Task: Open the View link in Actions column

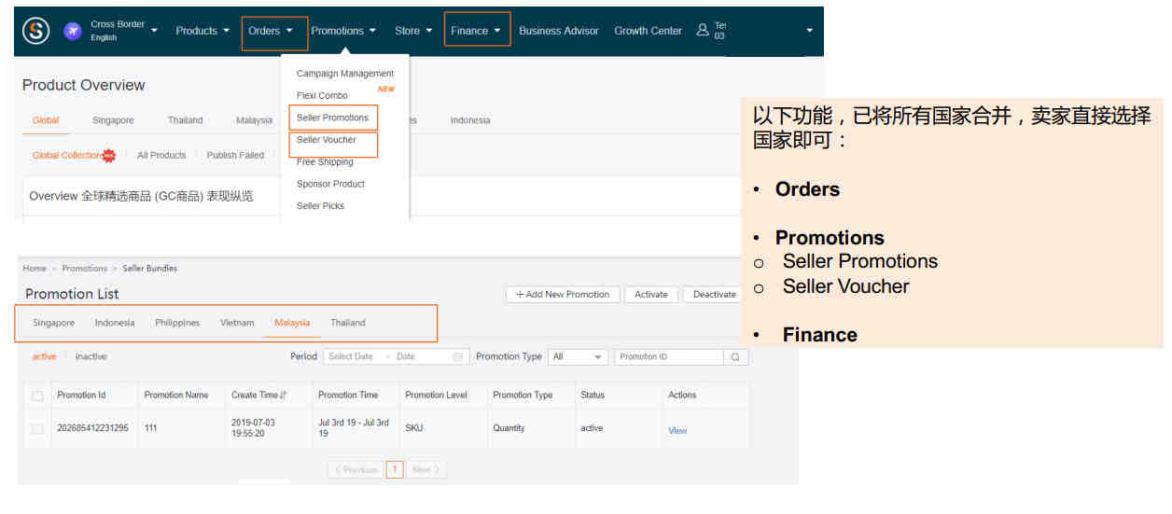Action: [677, 430]
